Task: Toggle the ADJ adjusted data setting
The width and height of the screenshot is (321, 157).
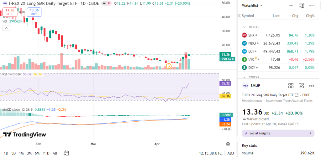Action: click(230, 153)
